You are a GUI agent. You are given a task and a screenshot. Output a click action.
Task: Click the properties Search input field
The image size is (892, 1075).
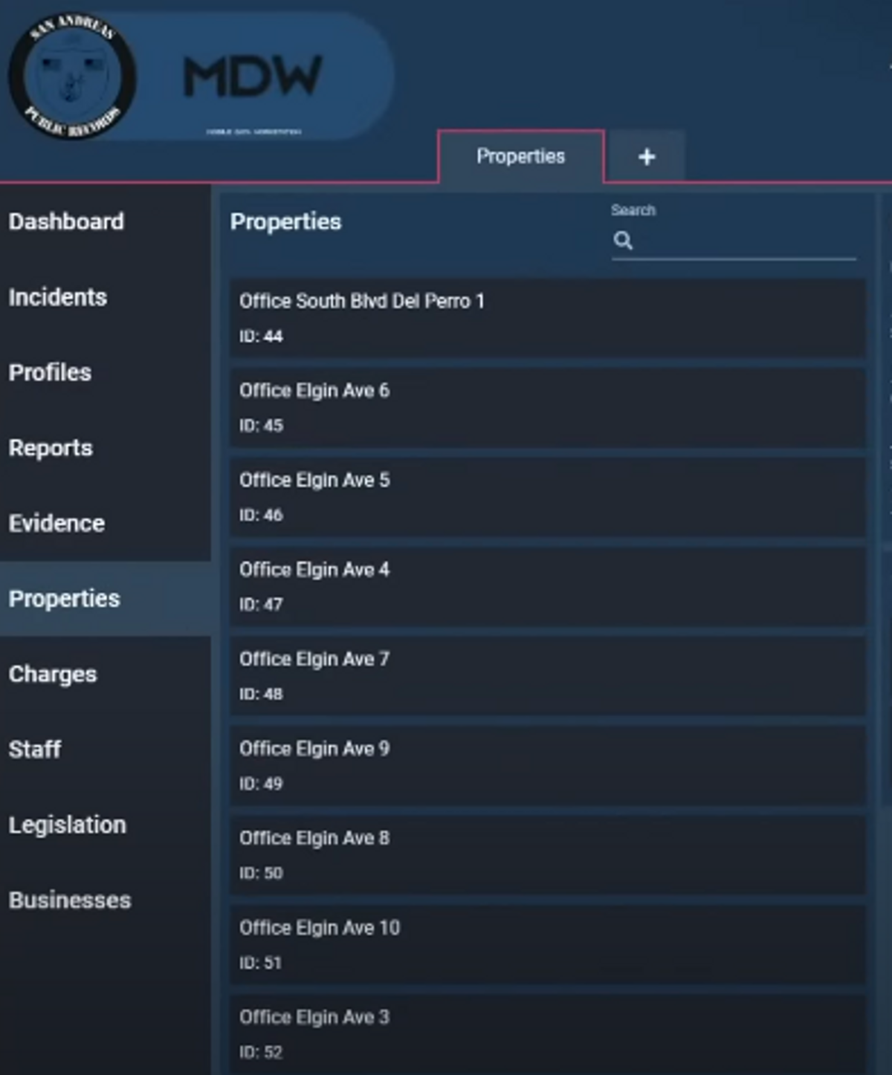pos(743,241)
